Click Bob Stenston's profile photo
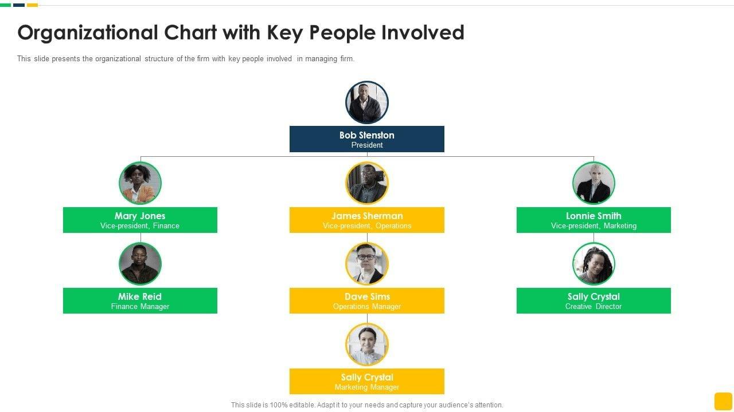The width and height of the screenshot is (734, 412). pos(367,102)
